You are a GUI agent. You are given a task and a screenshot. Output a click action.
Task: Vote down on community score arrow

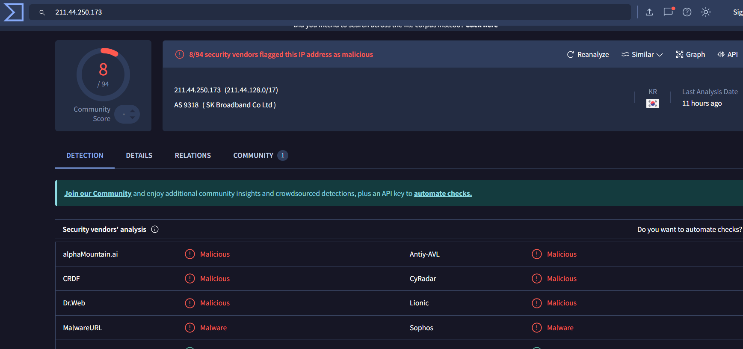pyautogui.click(x=133, y=118)
